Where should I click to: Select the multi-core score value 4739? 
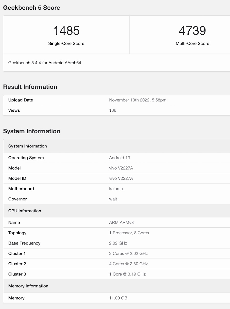point(192,31)
